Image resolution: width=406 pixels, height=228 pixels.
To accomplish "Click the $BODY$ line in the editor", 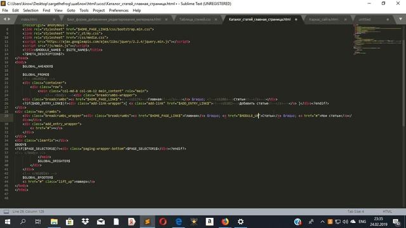I will click(x=20, y=144).
